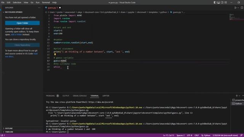Open the View menu
244x137 pixels.
[x=26, y=3]
